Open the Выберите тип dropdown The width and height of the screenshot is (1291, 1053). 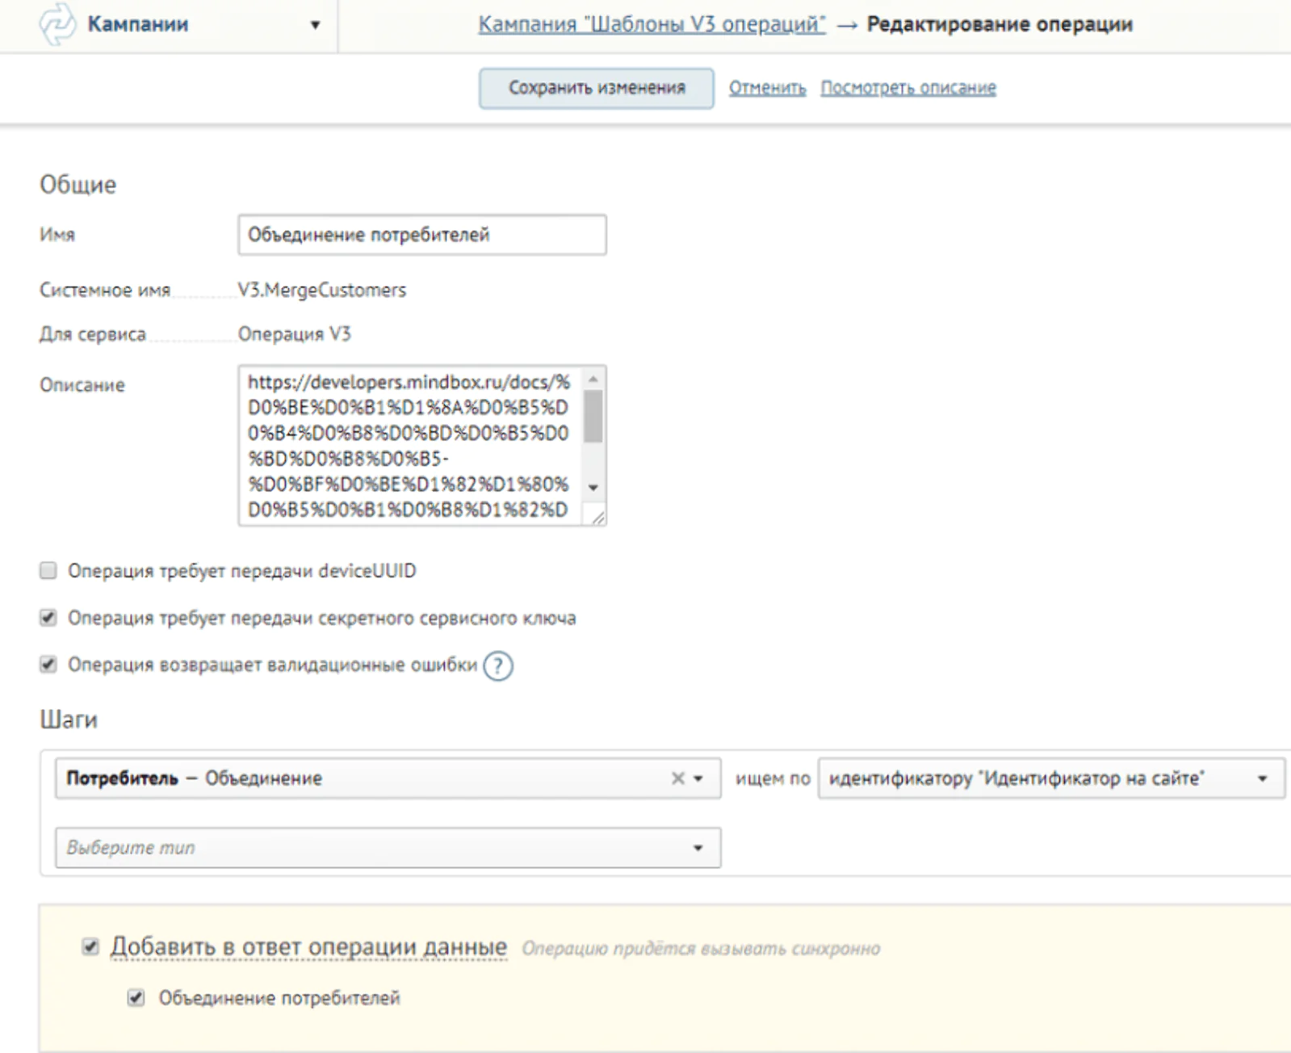tap(388, 848)
